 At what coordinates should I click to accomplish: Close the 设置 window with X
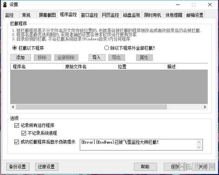coord(210,5)
